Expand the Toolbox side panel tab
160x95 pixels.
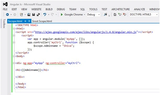tap(4, 23)
